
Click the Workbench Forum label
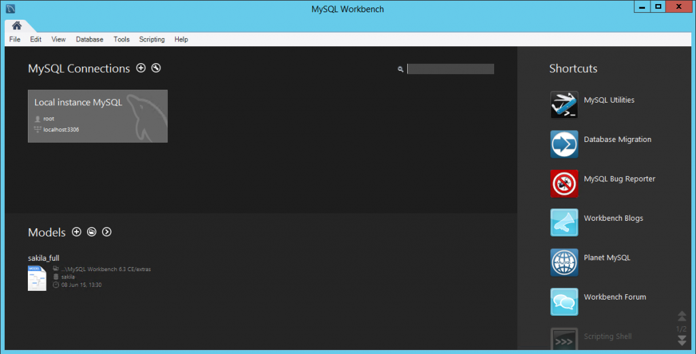point(614,297)
